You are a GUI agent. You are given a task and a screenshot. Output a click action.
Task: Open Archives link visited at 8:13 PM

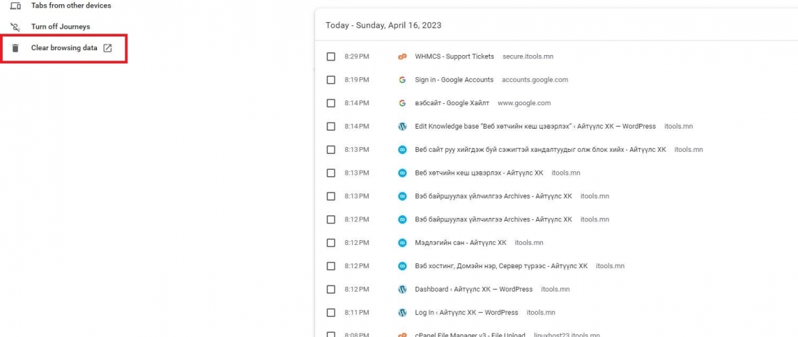click(x=494, y=196)
